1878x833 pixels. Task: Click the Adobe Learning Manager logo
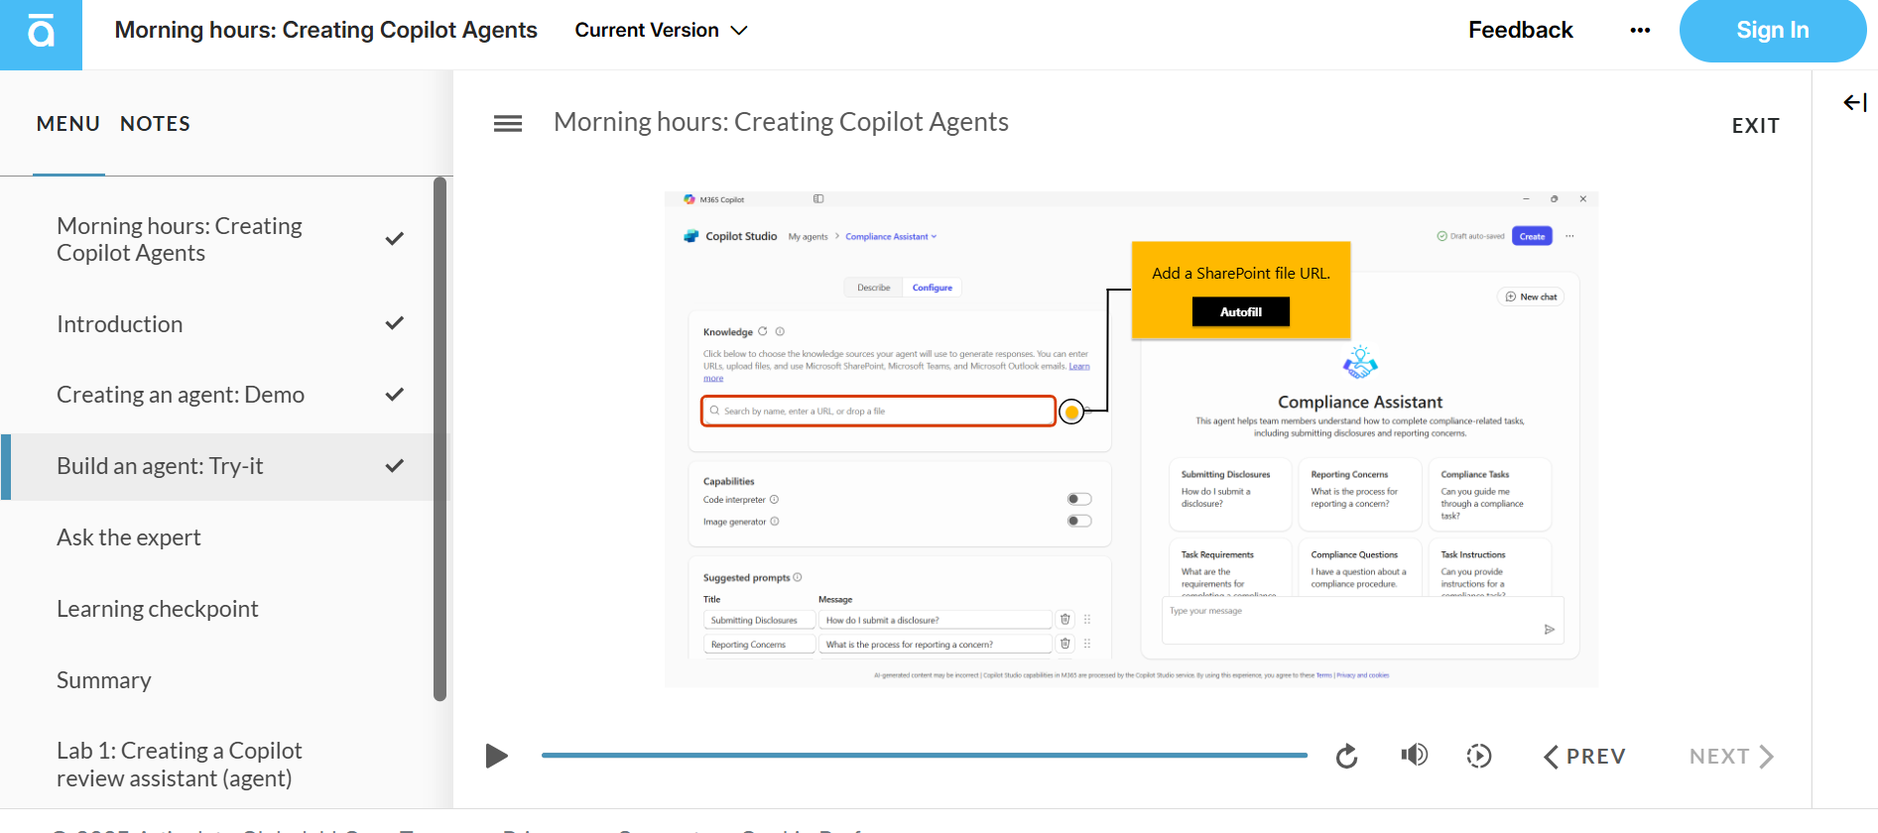tap(41, 35)
